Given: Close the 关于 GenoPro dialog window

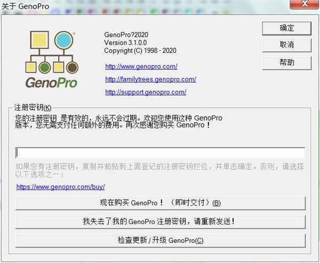Looking at the screenshot, I should [305, 4].
